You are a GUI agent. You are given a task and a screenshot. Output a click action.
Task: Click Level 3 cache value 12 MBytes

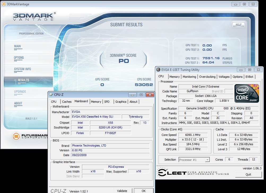tap(244, 149)
